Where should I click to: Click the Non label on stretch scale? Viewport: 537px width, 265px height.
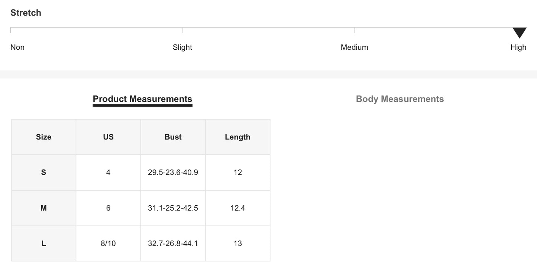[17, 48]
